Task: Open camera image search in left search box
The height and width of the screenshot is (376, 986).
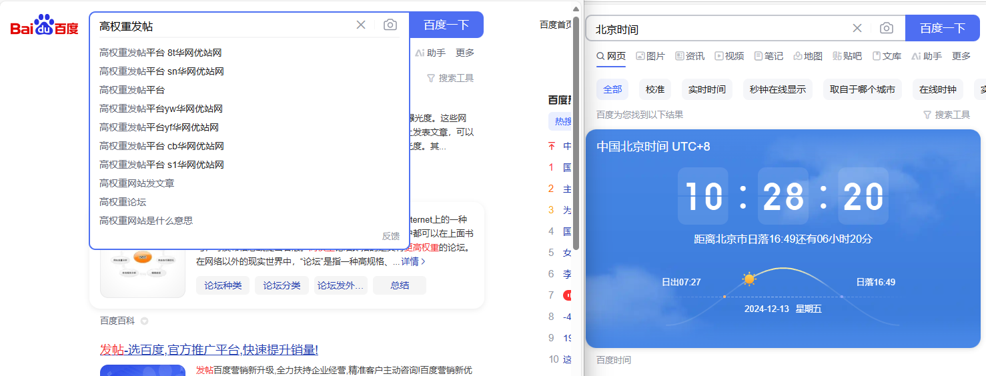Action: [x=390, y=25]
